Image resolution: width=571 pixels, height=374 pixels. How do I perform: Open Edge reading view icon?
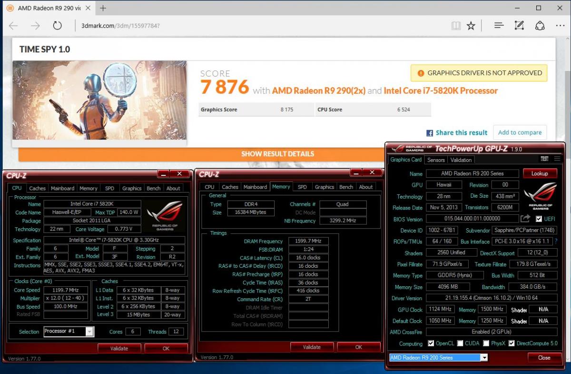point(456,26)
